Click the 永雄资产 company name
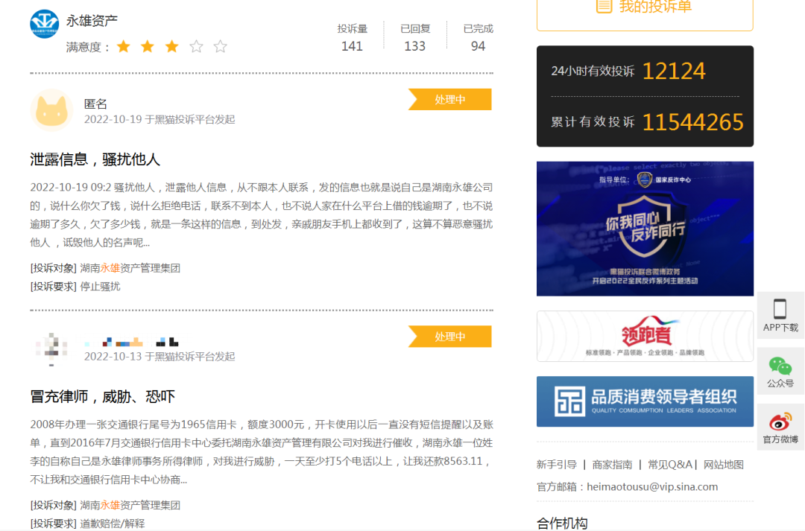805x531 pixels. pyautogui.click(x=92, y=21)
